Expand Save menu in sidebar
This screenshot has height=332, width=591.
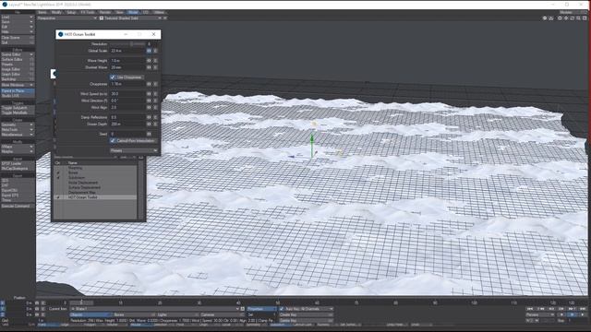click(18, 22)
